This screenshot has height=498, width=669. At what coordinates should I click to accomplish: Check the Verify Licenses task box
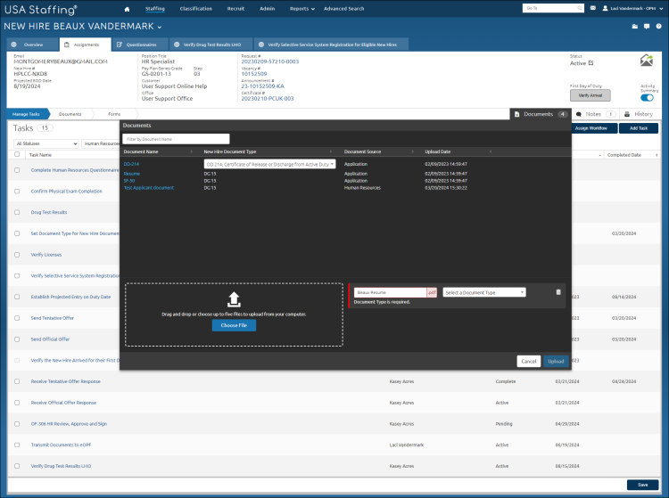[x=17, y=255]
